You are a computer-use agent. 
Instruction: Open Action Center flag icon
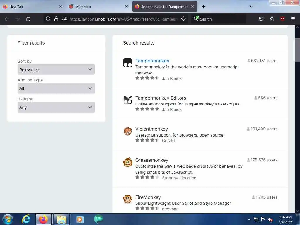tap(263, 219)
